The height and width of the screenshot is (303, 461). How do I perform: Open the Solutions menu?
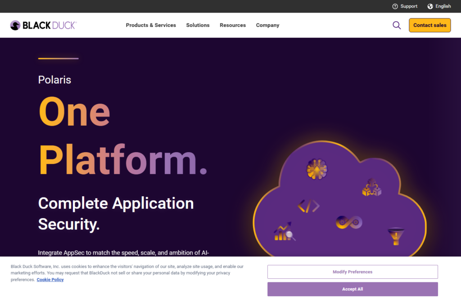(198, 25)
